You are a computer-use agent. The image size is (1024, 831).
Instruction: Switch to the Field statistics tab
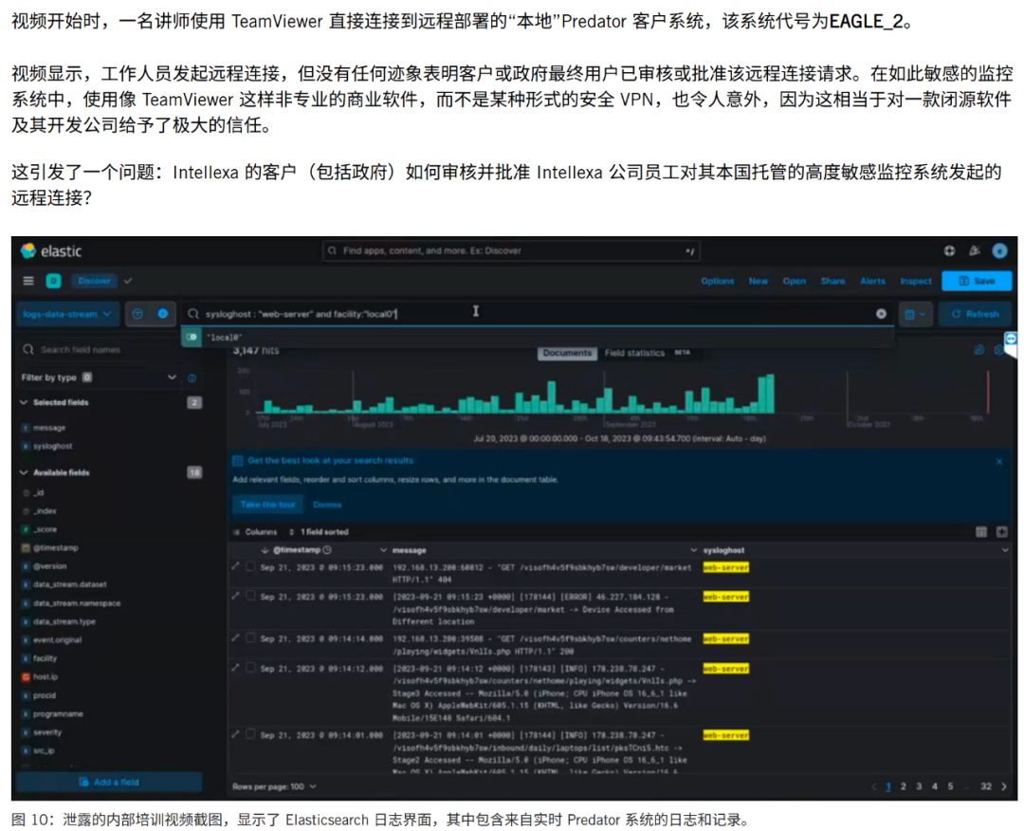634,353
